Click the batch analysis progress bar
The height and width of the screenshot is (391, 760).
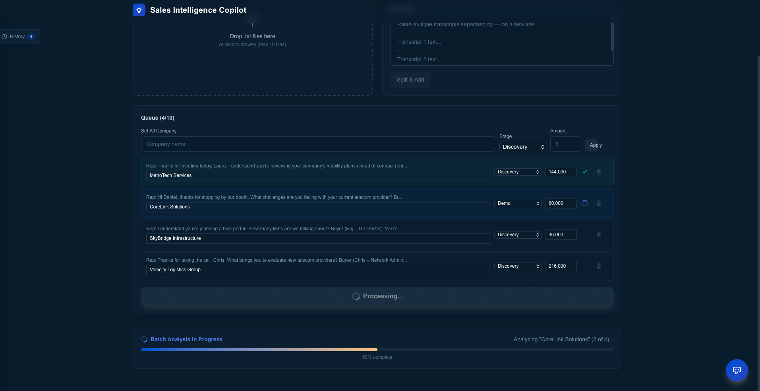[x=377, y=350]
